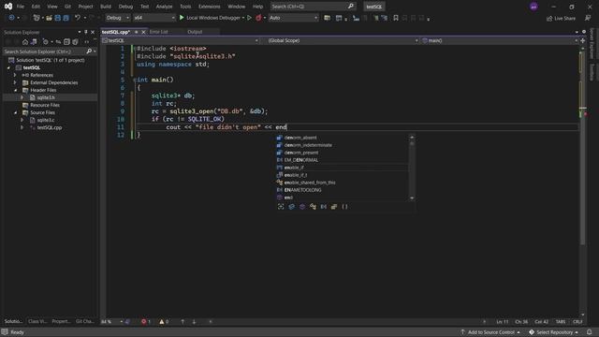Toggle the classes filter in IntelliSense popup

coord(313,207)
